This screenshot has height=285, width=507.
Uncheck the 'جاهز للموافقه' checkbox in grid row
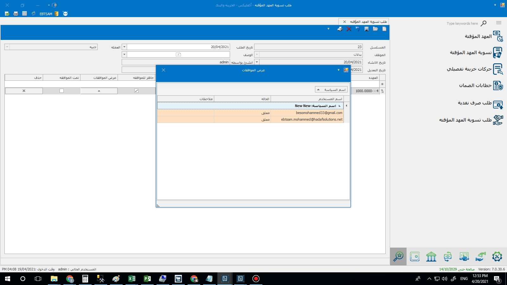click(136, 91)
